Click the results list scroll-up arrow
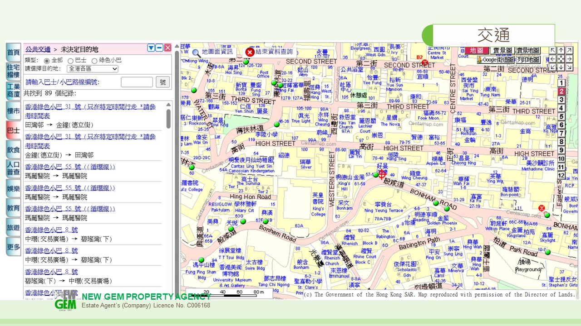The height and width of the screenshot is (326, 581). 169,105
